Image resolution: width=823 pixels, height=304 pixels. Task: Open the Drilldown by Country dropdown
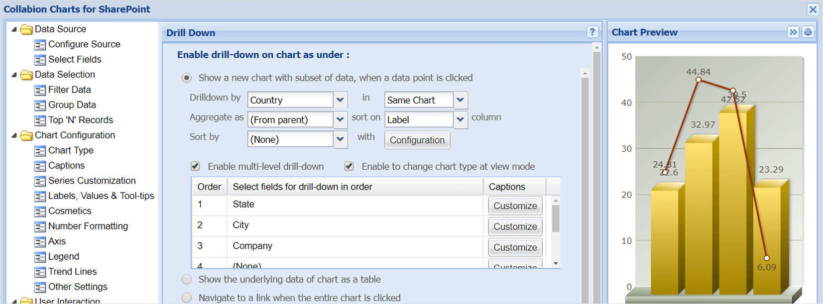[340, 100]
